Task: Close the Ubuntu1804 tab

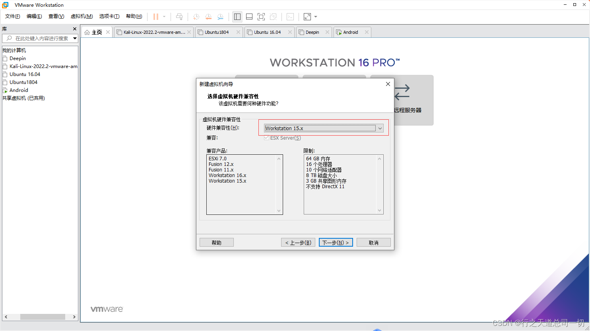Action: 238,32
